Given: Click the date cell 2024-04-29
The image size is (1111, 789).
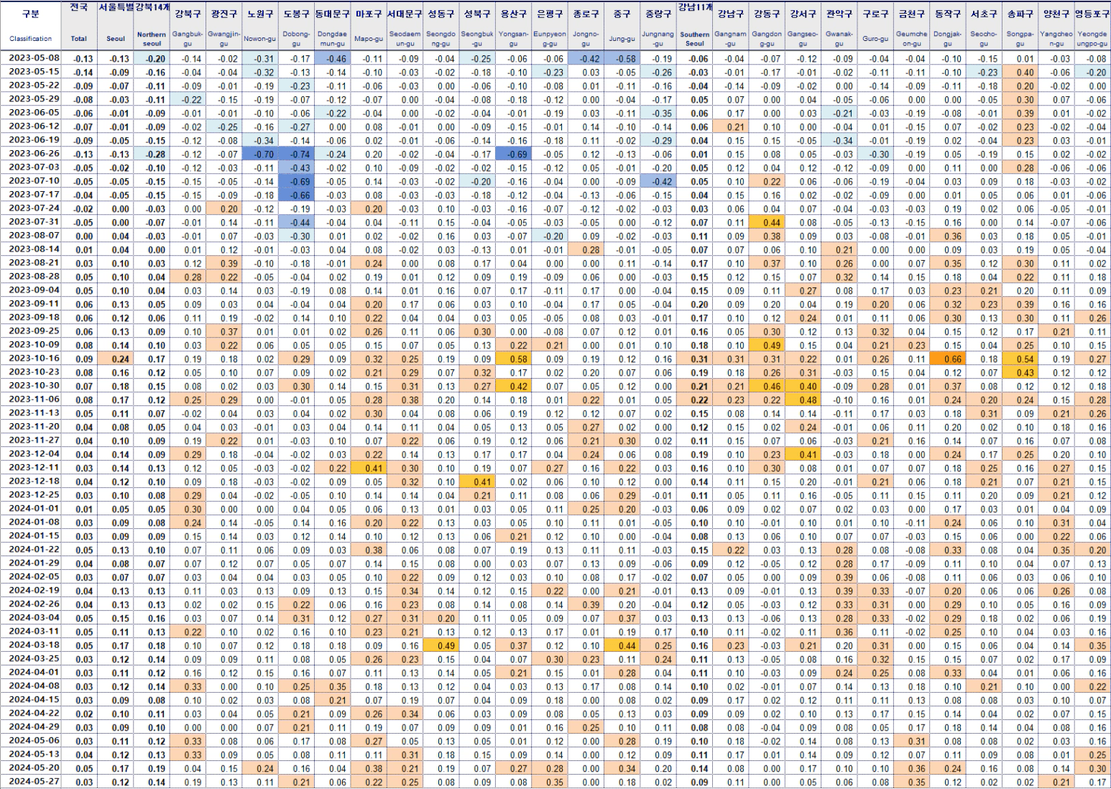Looking at the screenshot, I should click(x=34, y=726).
